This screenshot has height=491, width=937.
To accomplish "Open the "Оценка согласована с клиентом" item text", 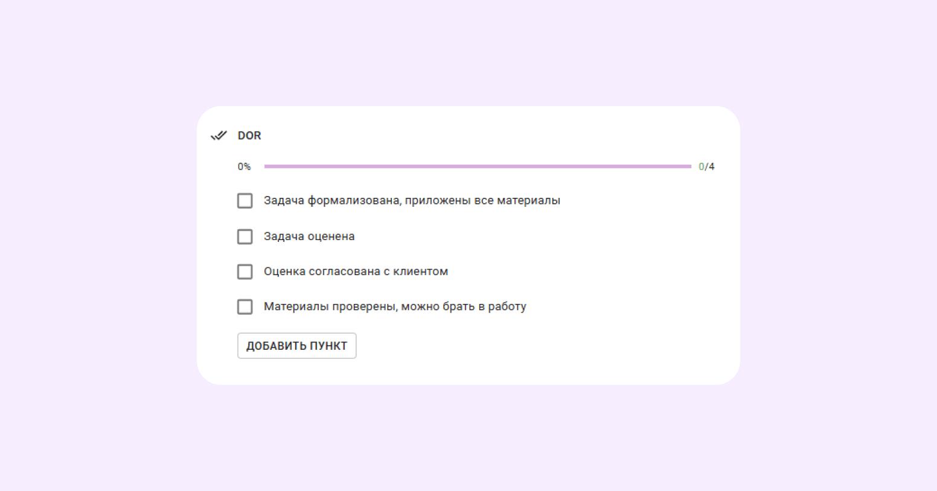I will click(x=356, y=271).
